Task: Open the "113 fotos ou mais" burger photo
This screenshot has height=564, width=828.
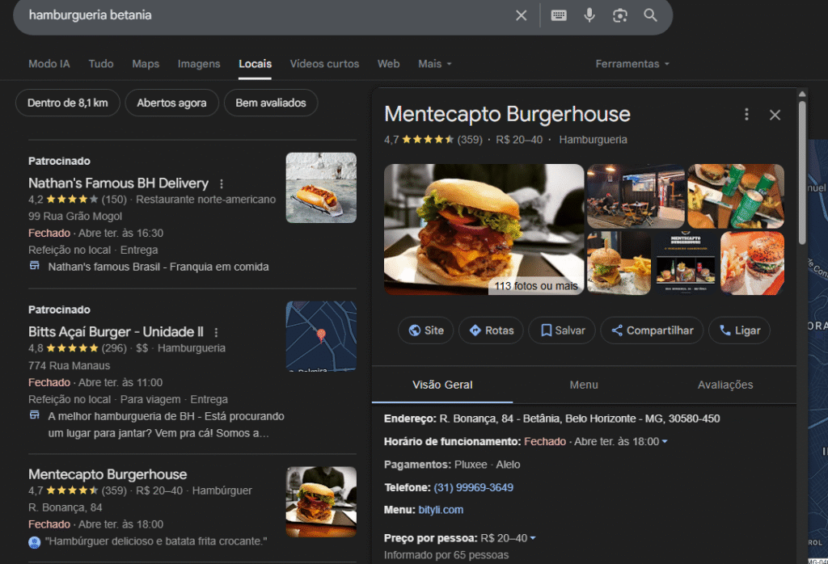Action: pyautogui.click(x=484, y=229)
